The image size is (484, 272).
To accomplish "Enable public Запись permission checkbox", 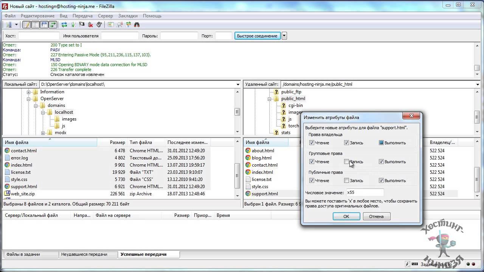I will (x=347, y=181).
